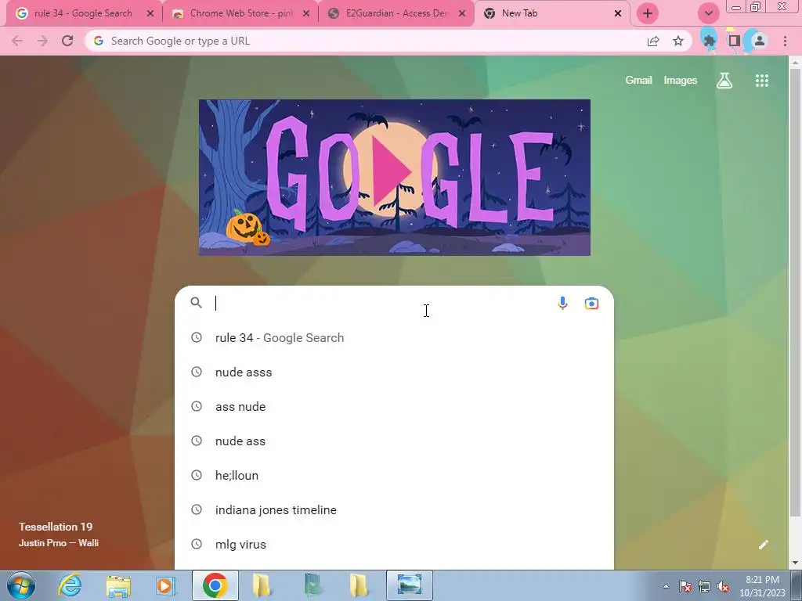Search by image with the camera icon
802x601 pixels.
pos(591,303)
